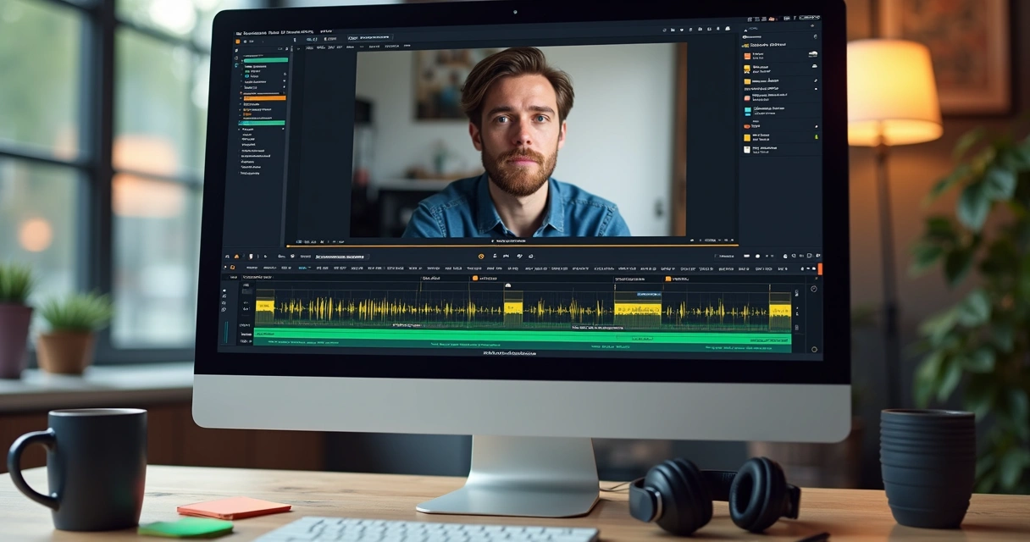The image size is (1030, 542).
Task: Click the second green highlighted row in left panel
Action: (263, 123)
